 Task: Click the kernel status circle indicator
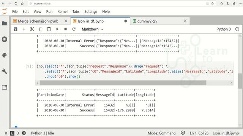pos(237,29)
